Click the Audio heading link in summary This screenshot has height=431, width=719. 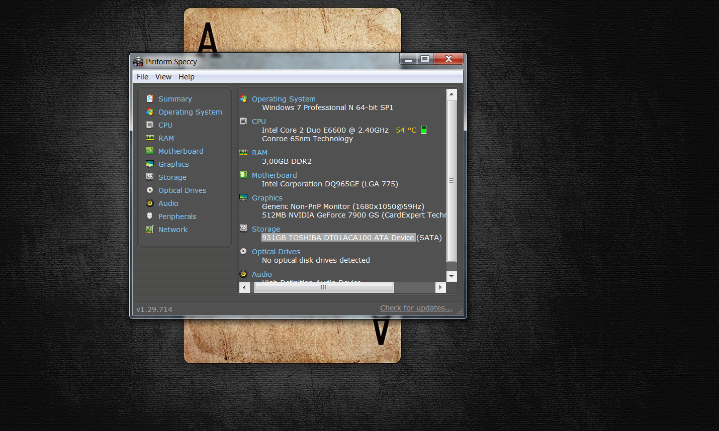pyautogui.click(x=262, y=274)
